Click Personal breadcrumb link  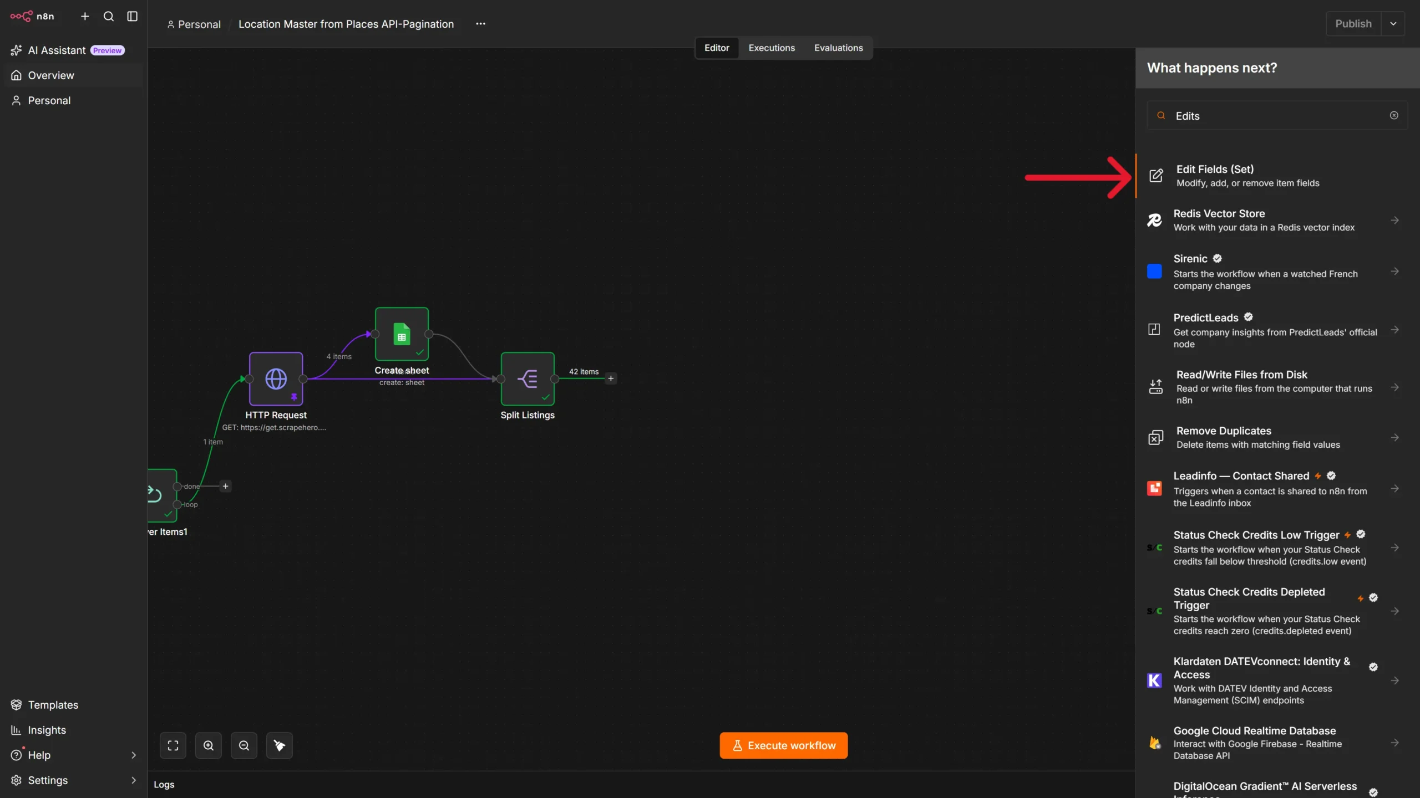pyautogui.click(x=194, y=24)
